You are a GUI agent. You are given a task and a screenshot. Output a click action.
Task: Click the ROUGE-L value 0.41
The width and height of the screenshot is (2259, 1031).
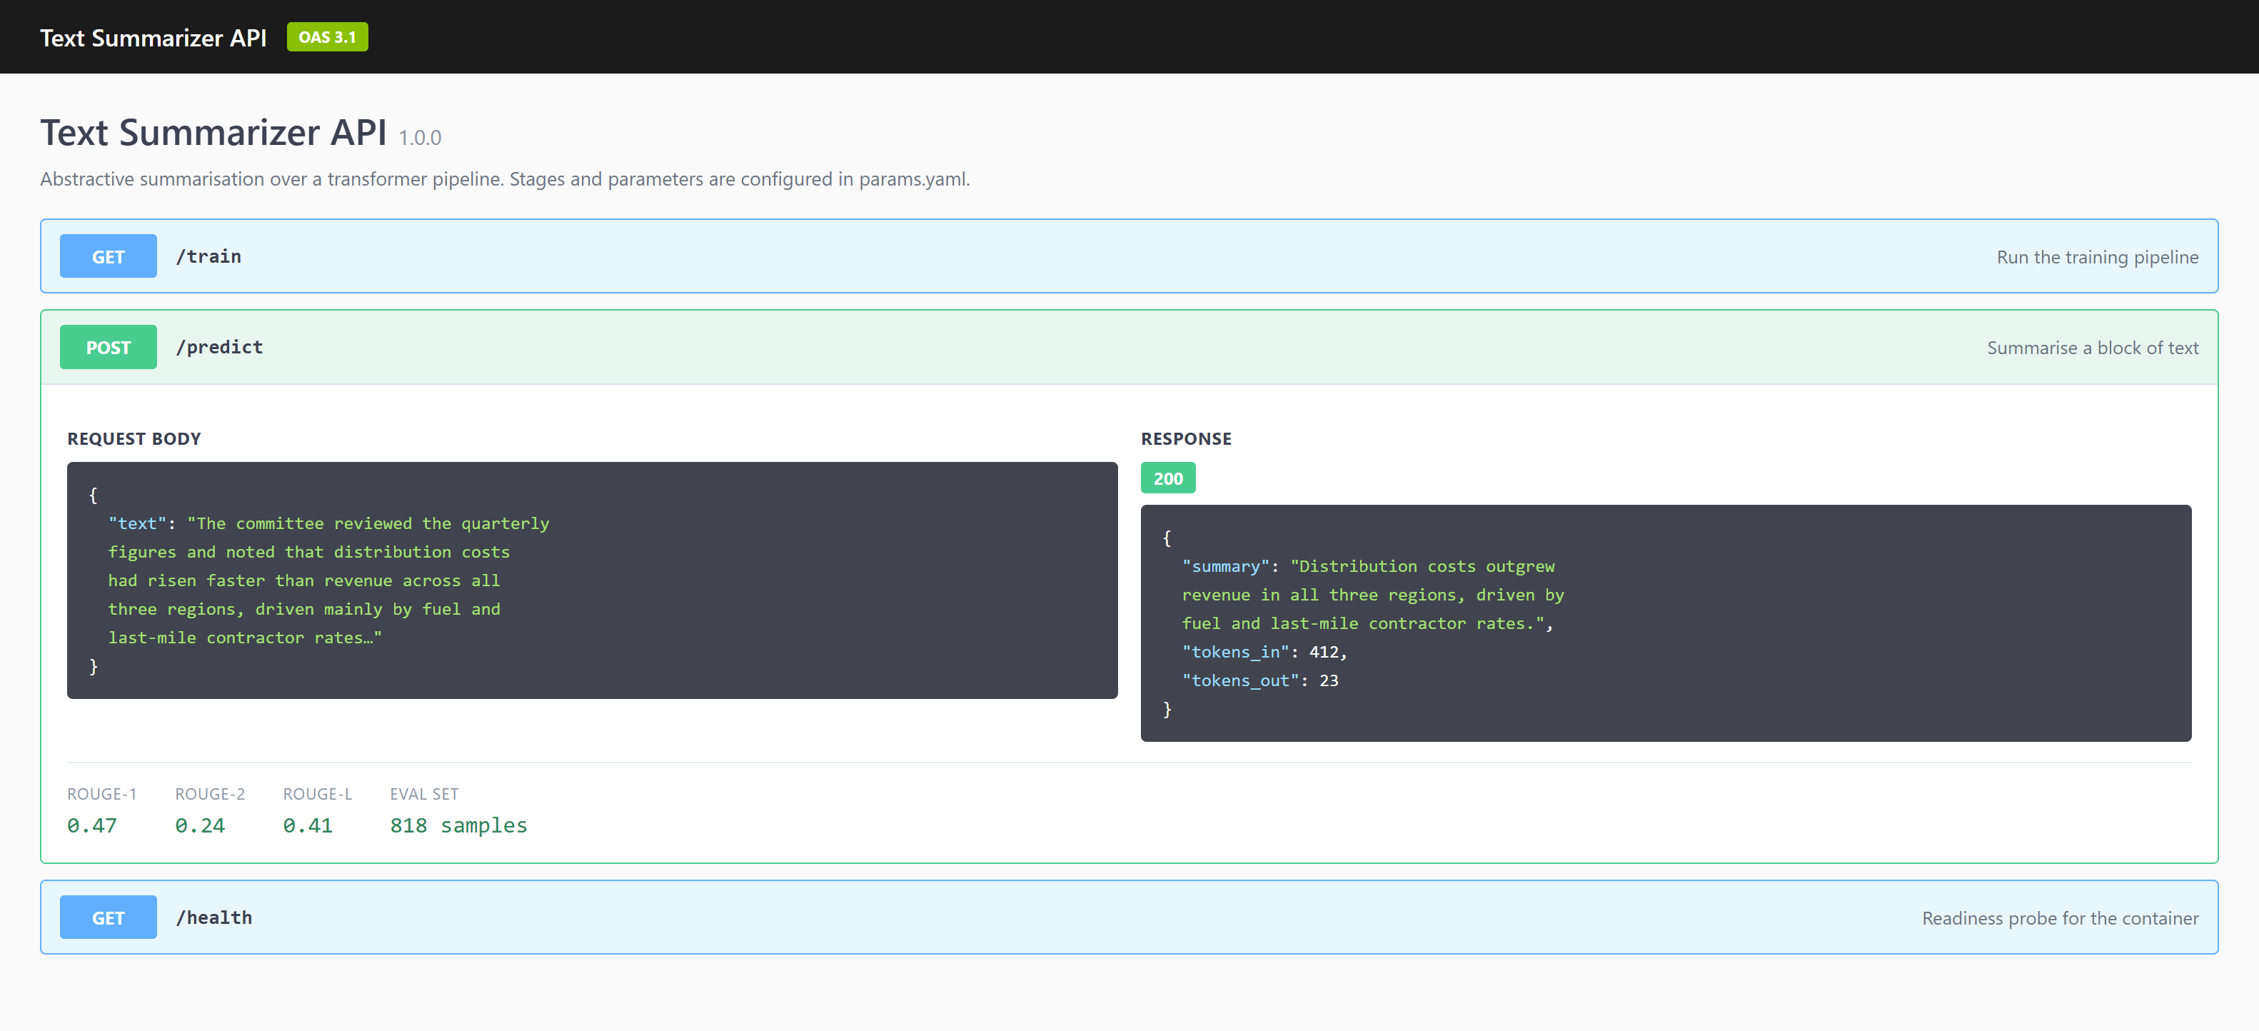coord(308,825)
